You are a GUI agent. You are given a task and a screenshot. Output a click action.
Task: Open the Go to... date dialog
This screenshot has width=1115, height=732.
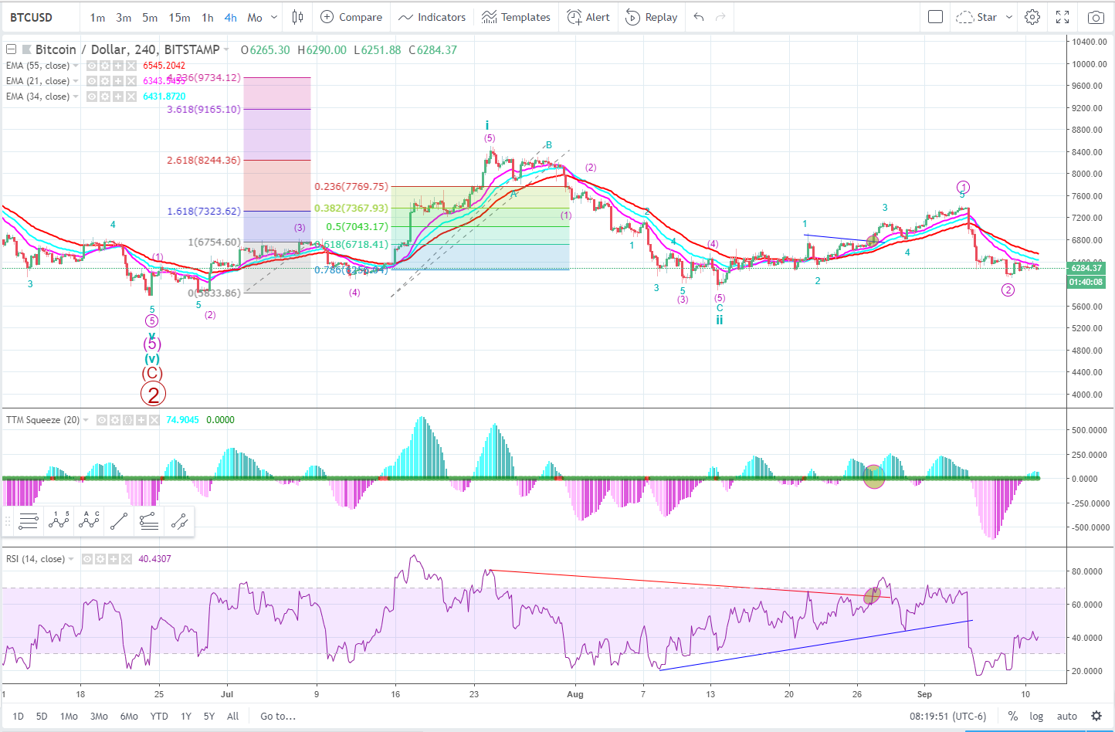[278, 716]
